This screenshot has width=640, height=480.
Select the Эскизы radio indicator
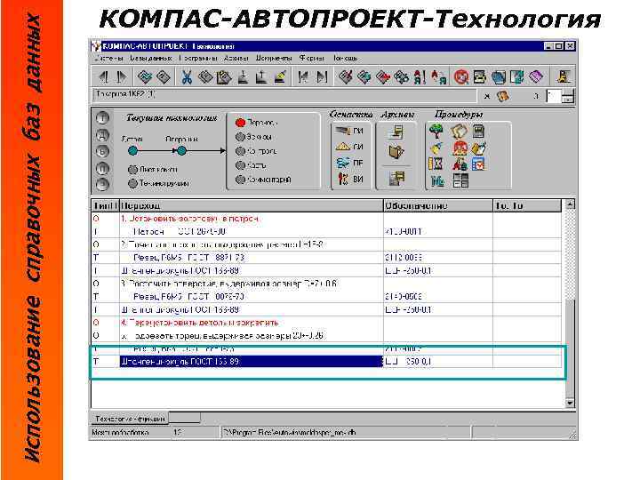[x=240, y=137]
